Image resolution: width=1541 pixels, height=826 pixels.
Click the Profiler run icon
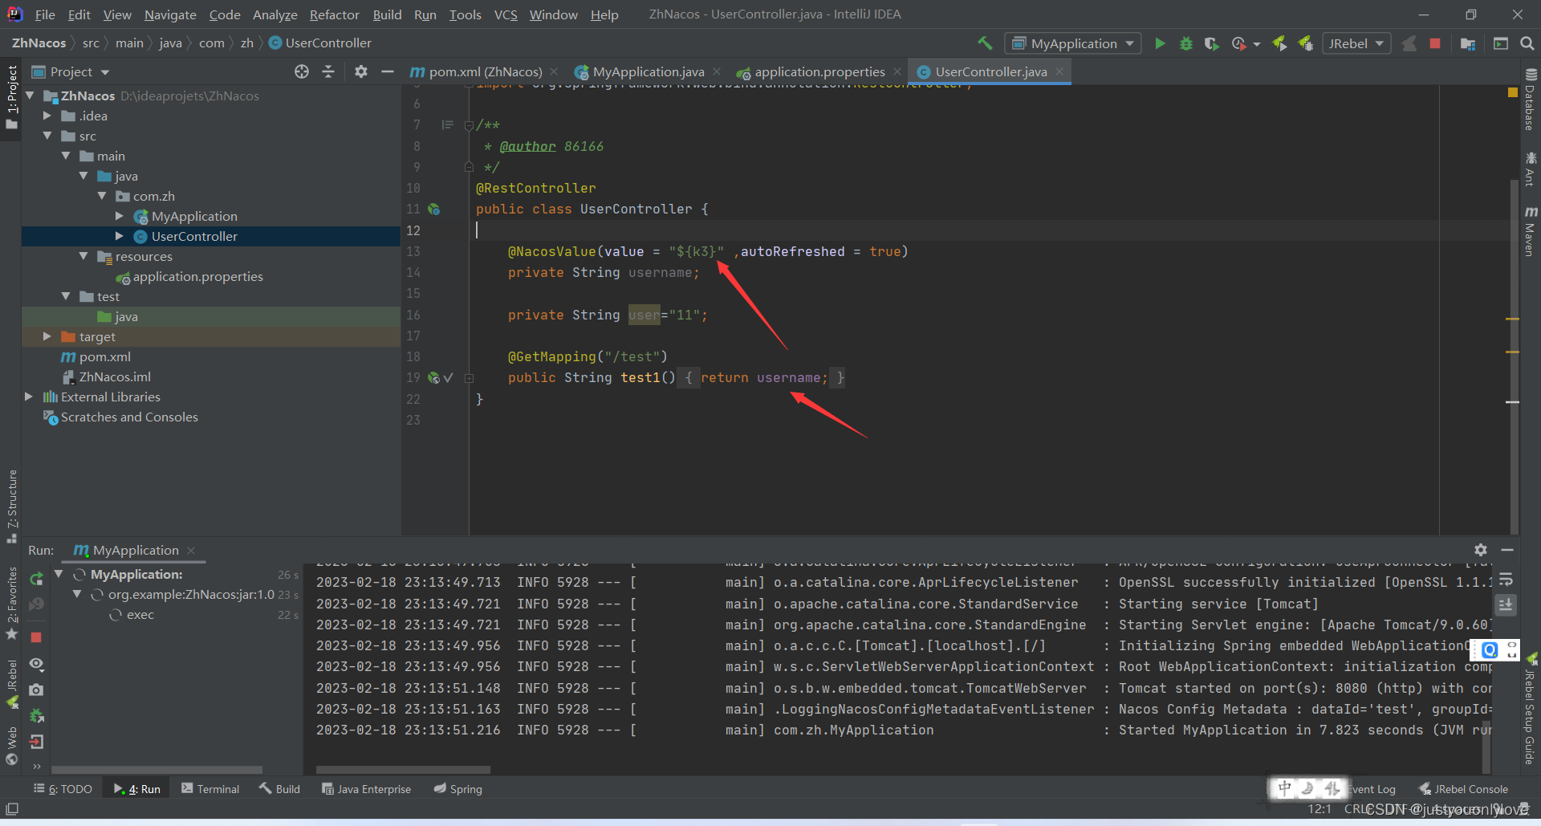click(1239, 43)
